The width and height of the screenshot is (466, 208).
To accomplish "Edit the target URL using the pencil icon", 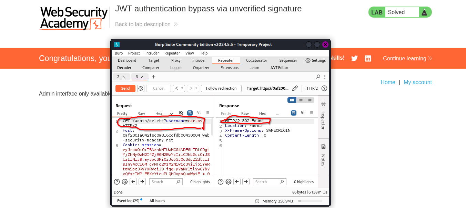I will coord(295,88).
